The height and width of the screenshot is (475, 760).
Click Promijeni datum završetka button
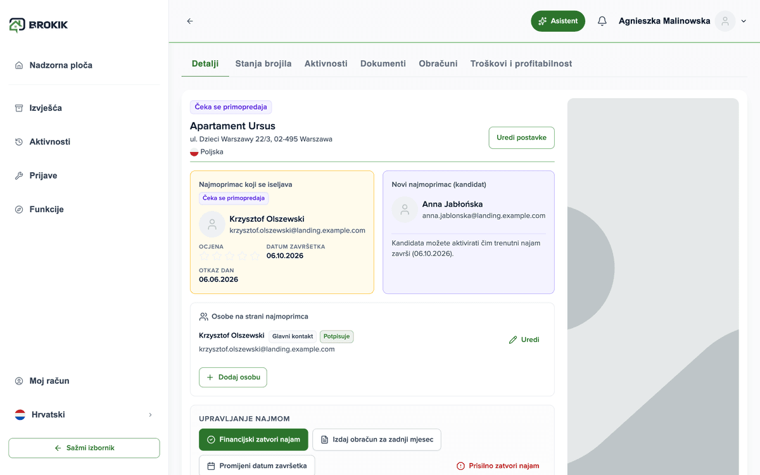tap(256, 465)
